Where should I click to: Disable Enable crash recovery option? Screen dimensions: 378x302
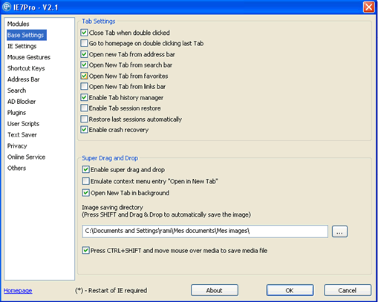click(x=84, y=130)
